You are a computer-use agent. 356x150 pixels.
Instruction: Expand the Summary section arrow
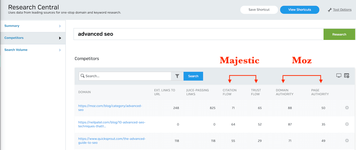pyautogui.click(x=60, y=26)
